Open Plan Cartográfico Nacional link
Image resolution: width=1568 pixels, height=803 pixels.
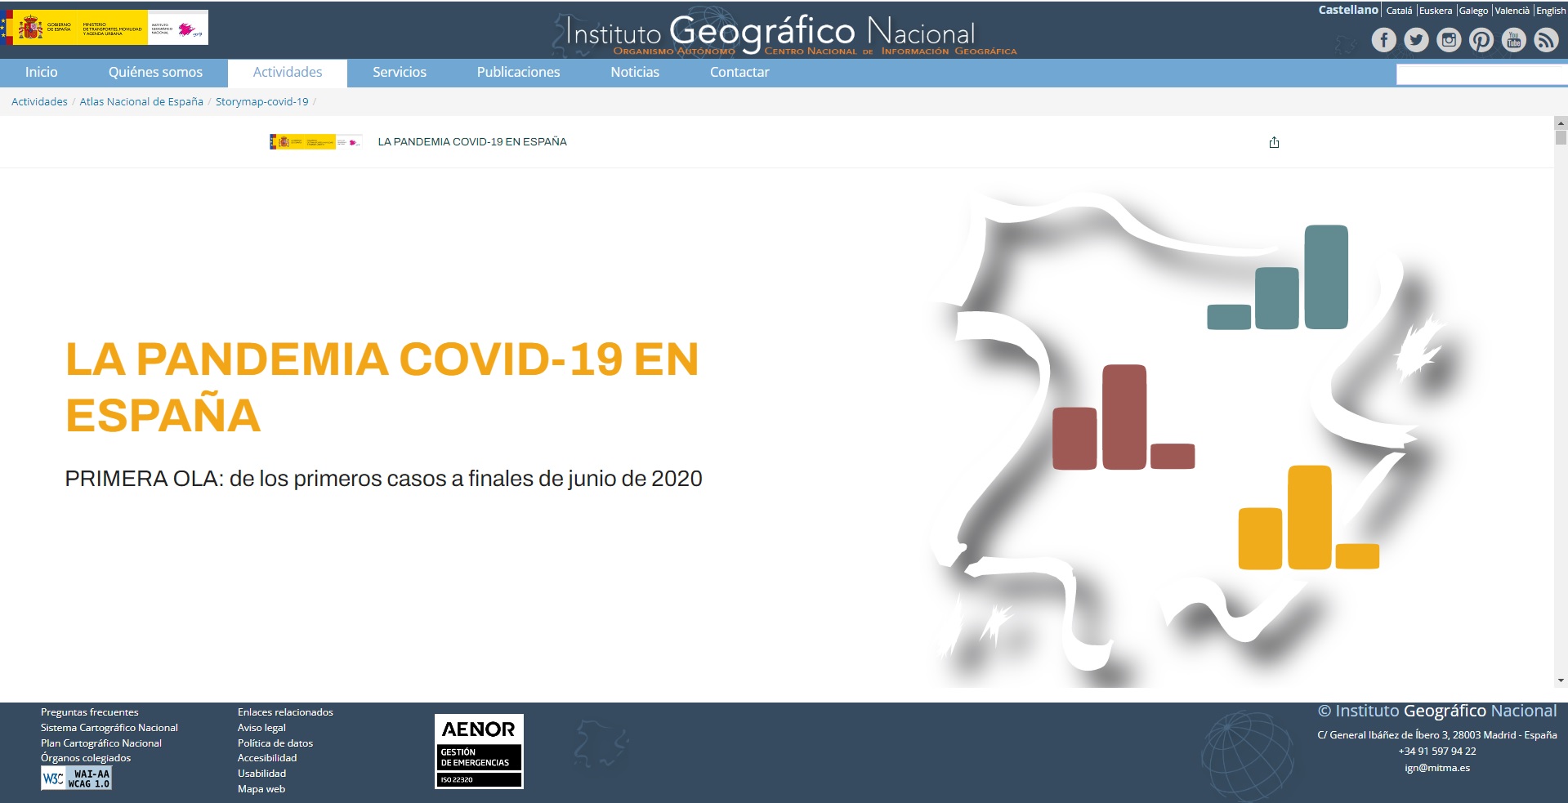coord(101,743)
